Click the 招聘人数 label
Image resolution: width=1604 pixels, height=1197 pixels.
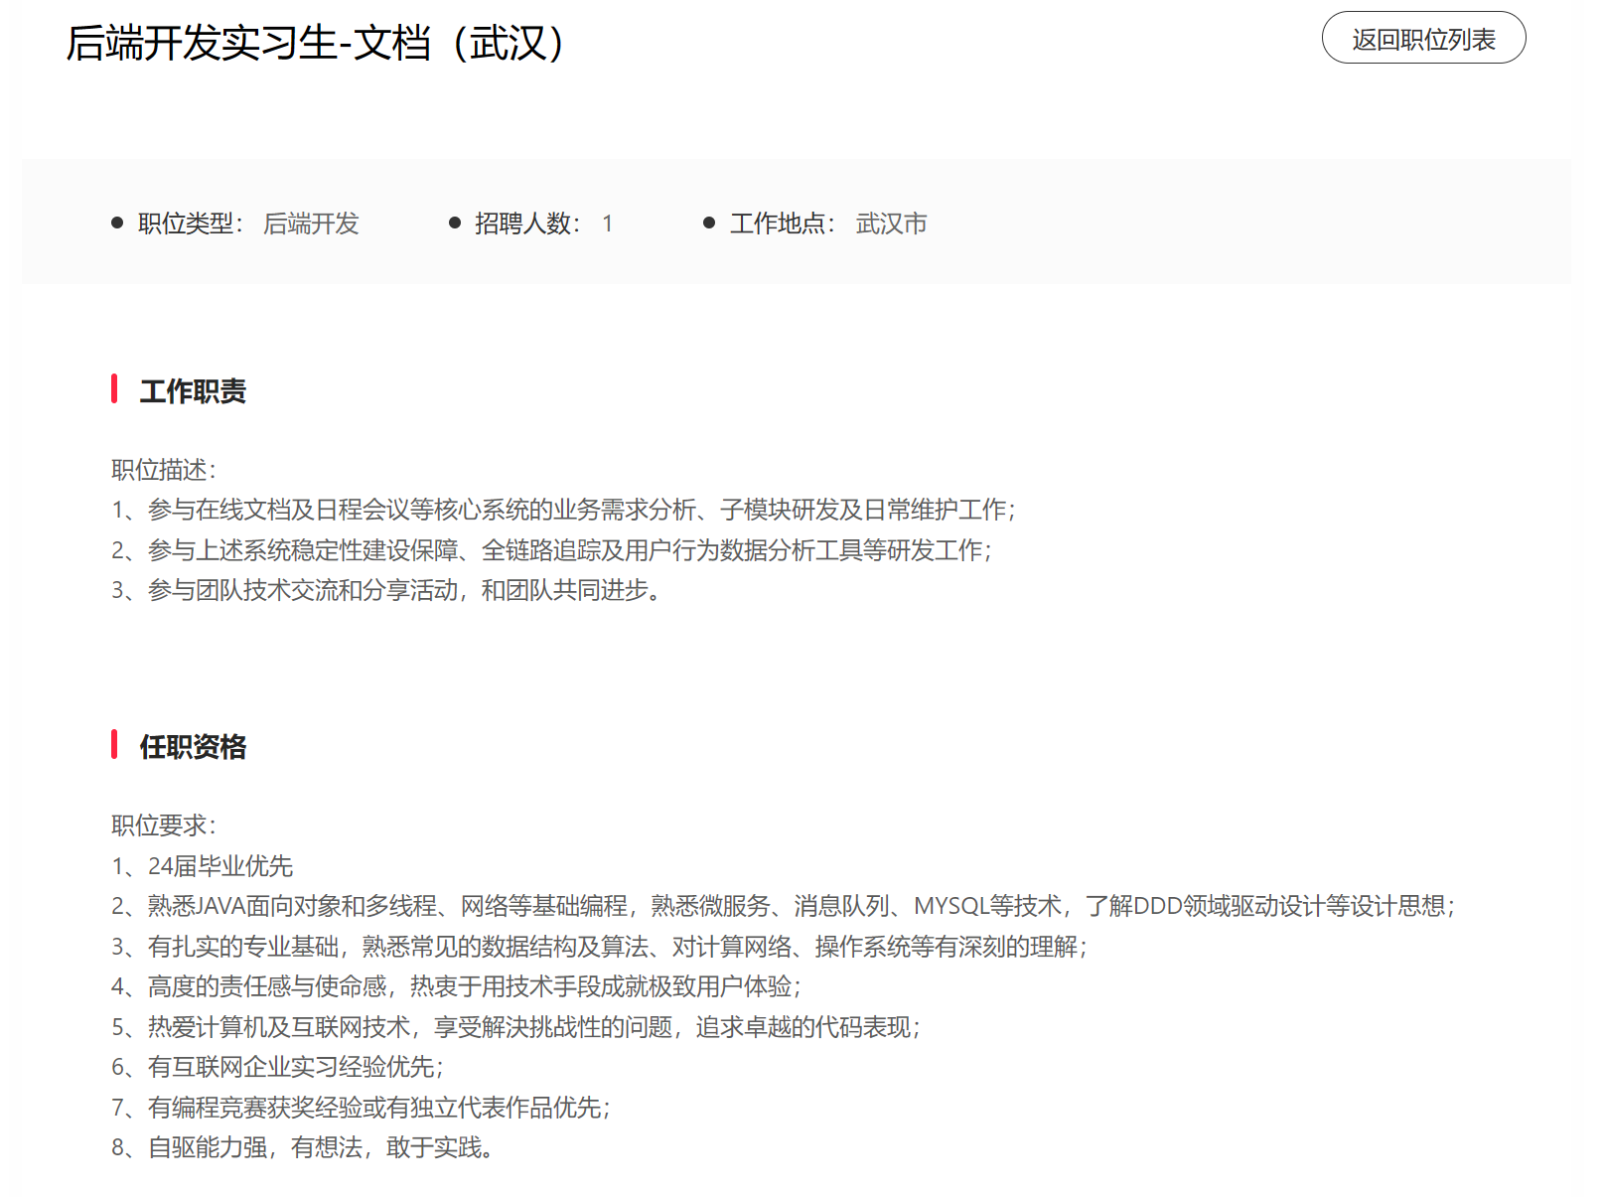click(x=527, y=224)
